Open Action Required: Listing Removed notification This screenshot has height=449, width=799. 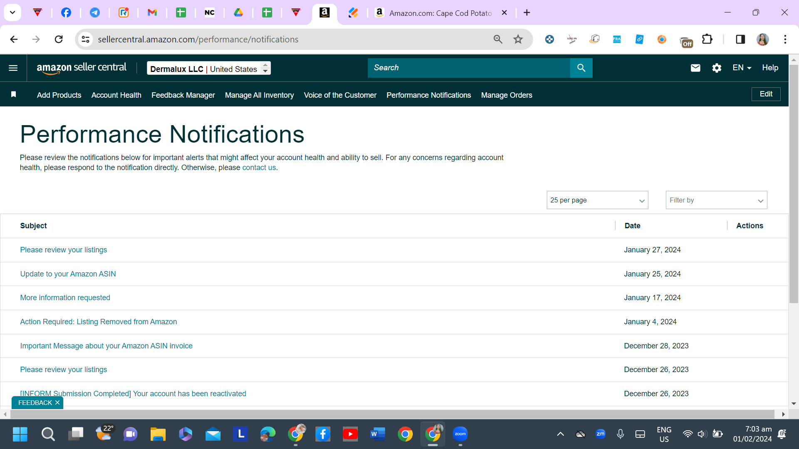[99, 322]
